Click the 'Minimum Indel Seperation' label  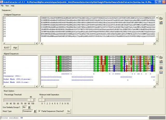(49, 94)
